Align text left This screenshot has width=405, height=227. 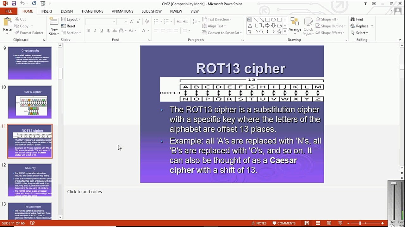point(156,31)
